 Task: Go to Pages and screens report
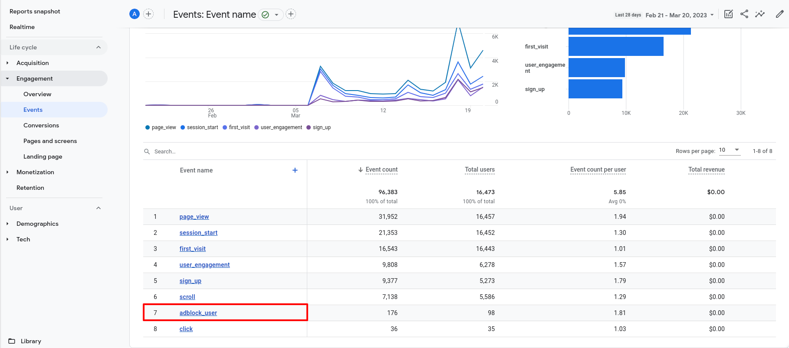click(x=50, y=141)
